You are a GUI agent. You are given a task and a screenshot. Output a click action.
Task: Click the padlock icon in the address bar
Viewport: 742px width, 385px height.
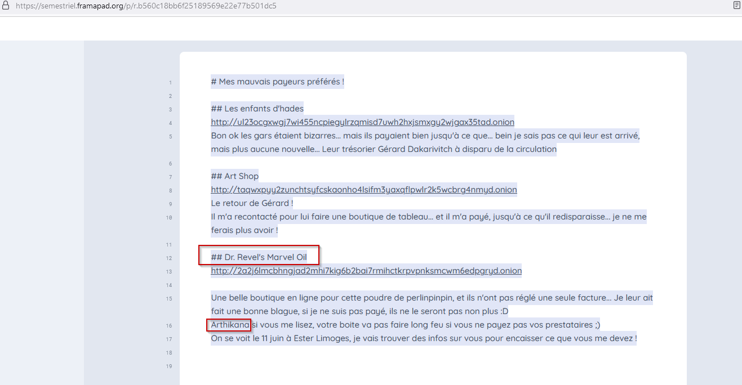[6, 6]
